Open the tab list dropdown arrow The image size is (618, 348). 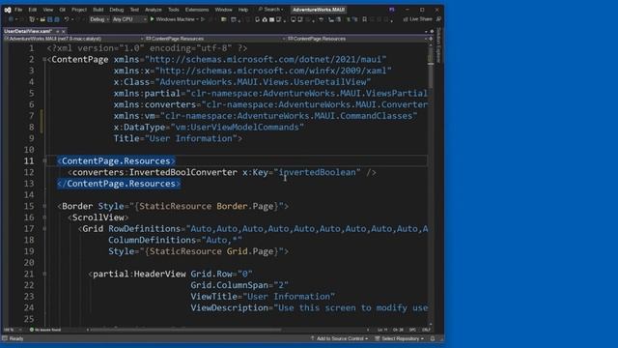pyautogui.click(x=426, y=31)
